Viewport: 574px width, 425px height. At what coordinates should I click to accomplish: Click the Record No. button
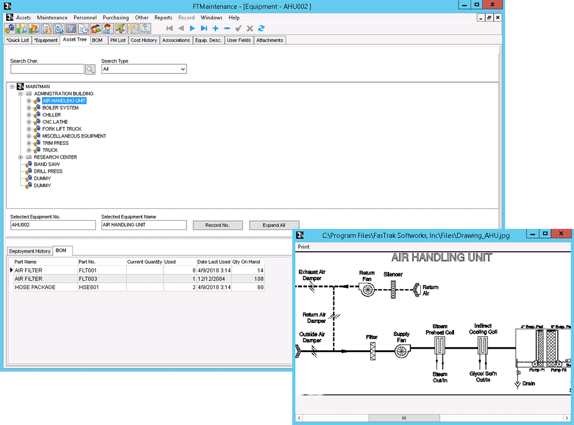(218, 225)
